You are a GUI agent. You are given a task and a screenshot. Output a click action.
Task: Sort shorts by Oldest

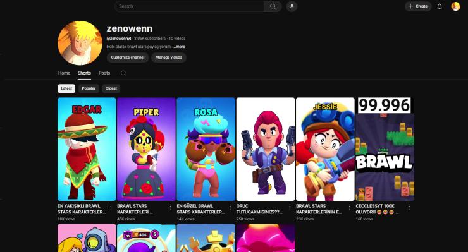[x=111, y=88]
